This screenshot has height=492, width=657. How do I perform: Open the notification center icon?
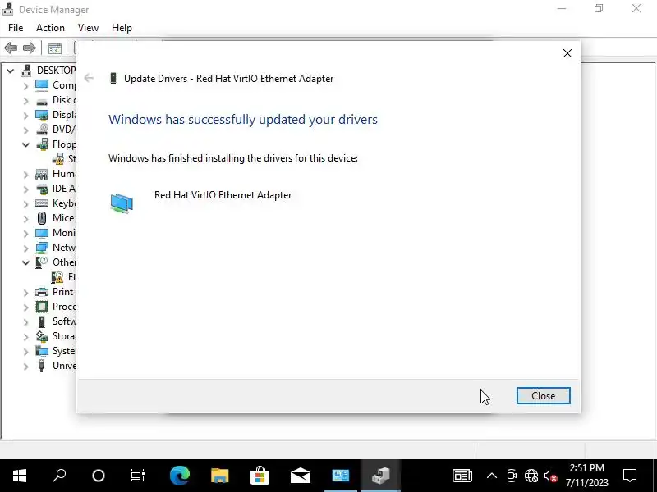630,476
